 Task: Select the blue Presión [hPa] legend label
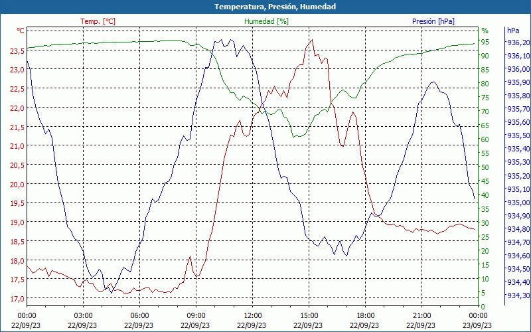[x=433, y=21]
